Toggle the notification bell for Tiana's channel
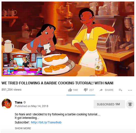Viewport: 136px width, 133px height. coord(130,104)
